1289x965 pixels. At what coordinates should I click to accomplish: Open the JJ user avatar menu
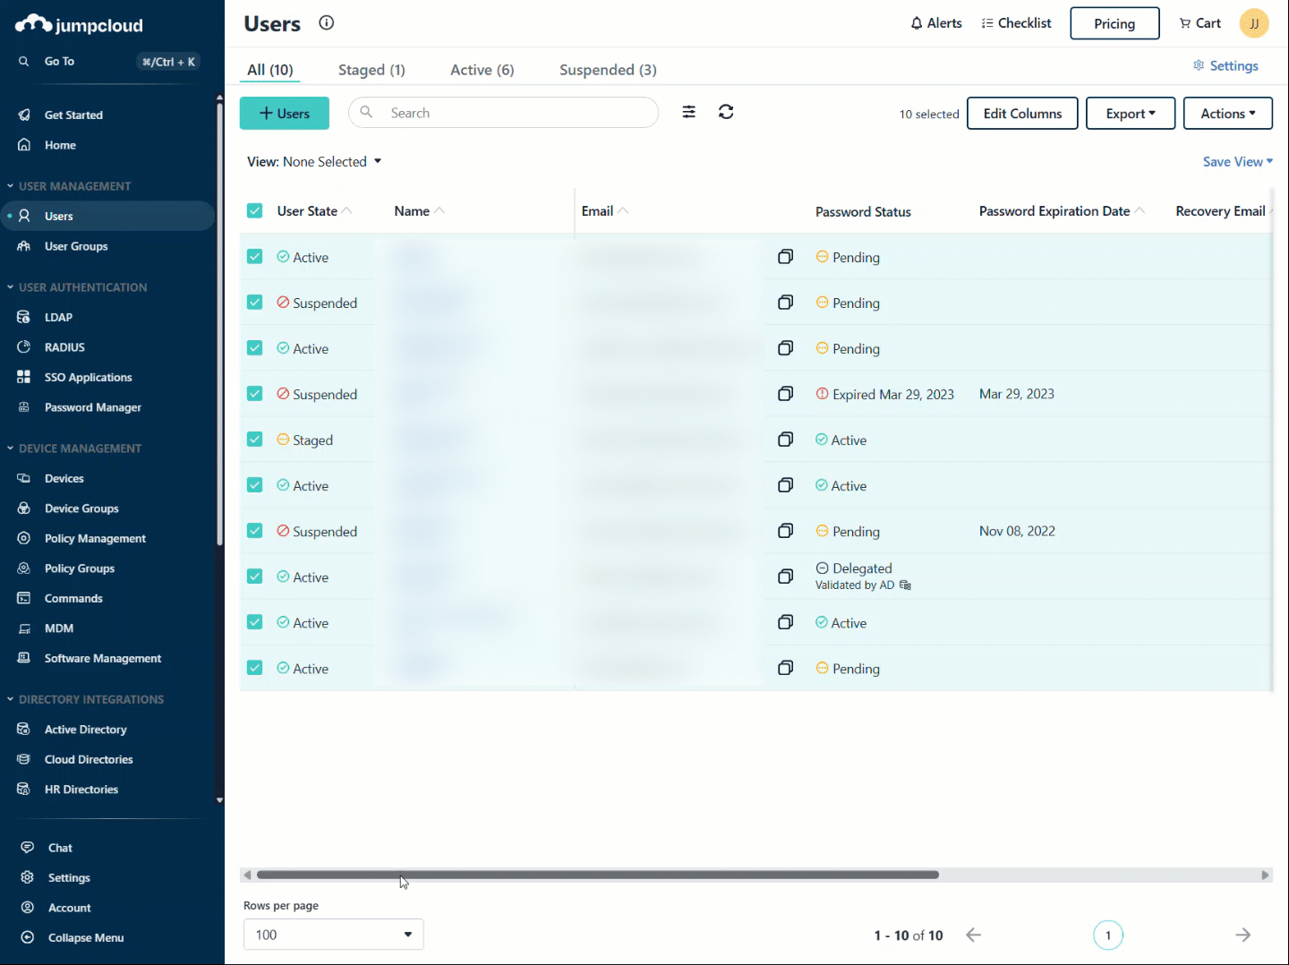coord(1254,23)
